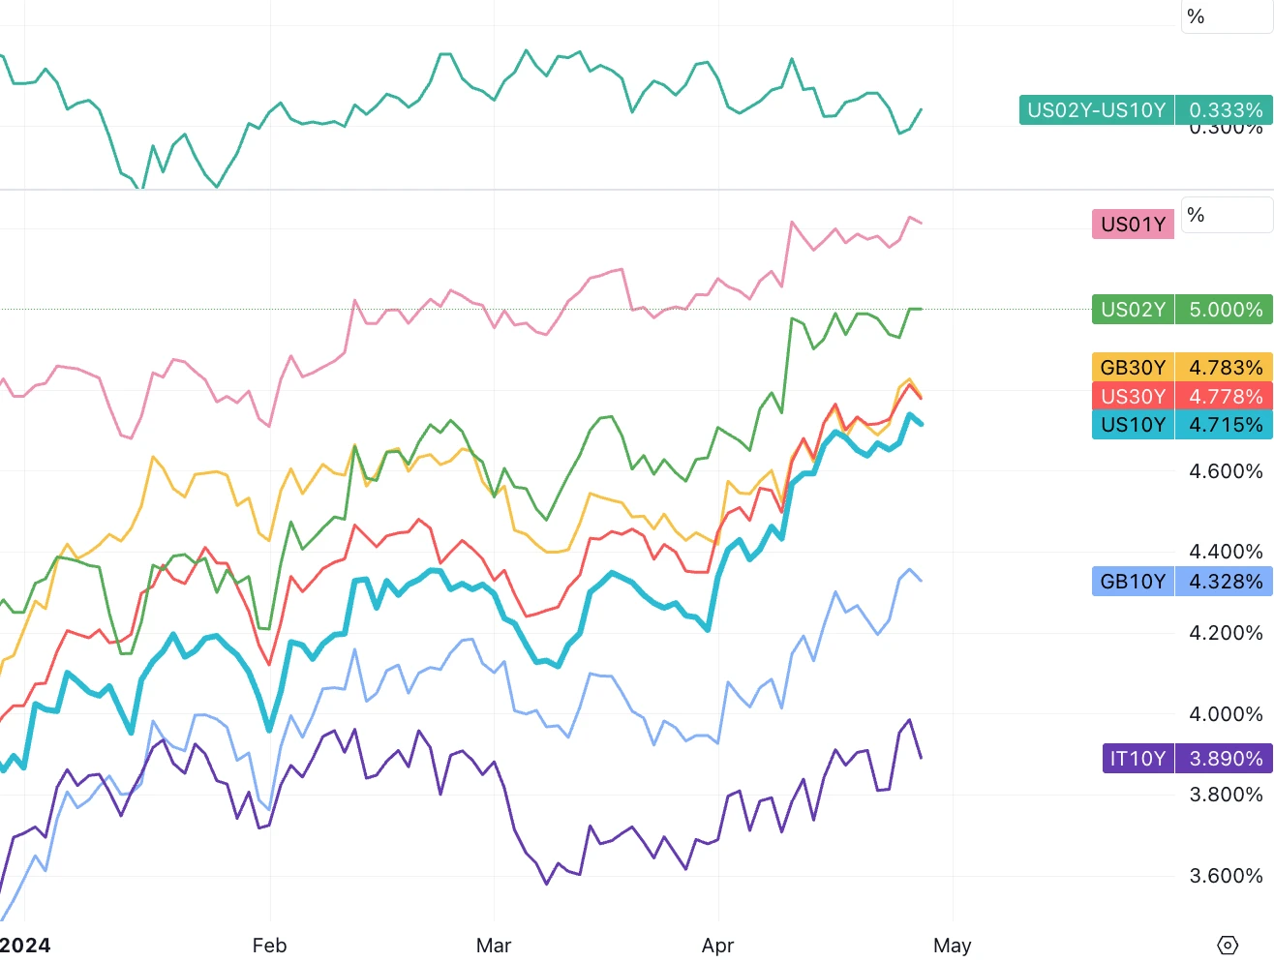Click the purple IT10Y series label

pos(1137,759)
